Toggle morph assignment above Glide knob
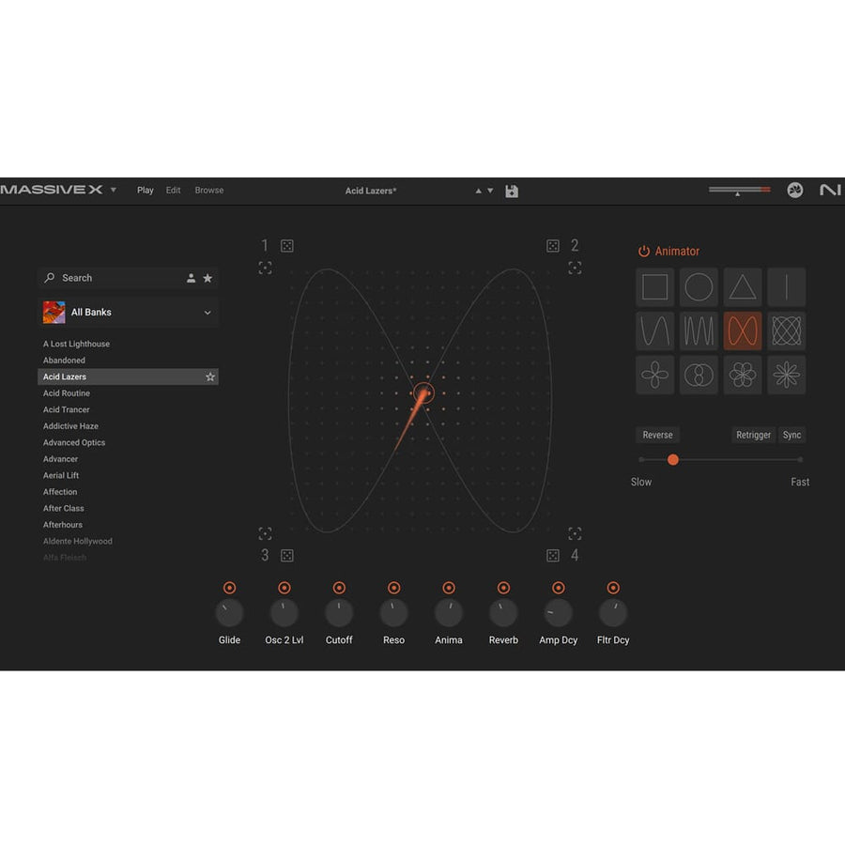Viewport: 845px width, 845px height. coord(230,588)
